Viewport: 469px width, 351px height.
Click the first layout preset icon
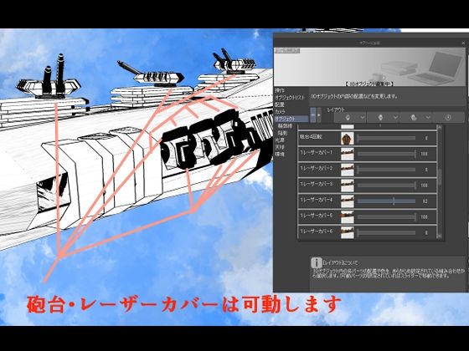(x=347, y=118)
